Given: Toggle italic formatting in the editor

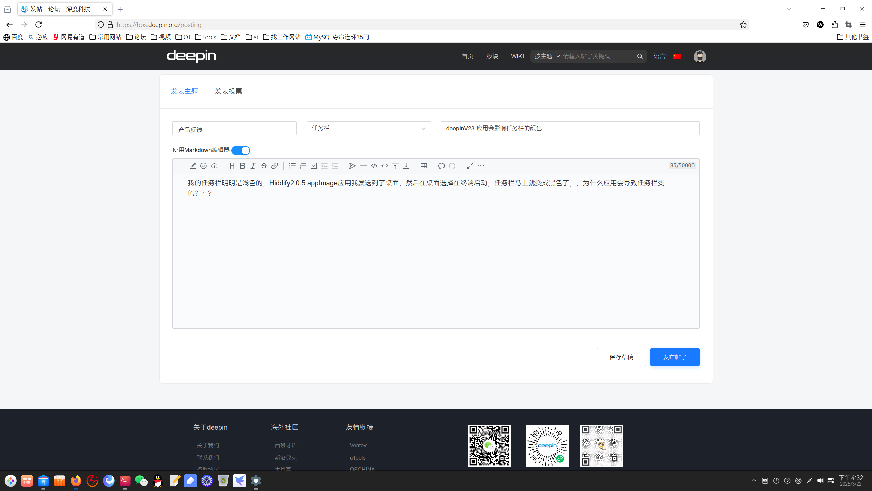Looking at the screenshot, I should [253, 166].
